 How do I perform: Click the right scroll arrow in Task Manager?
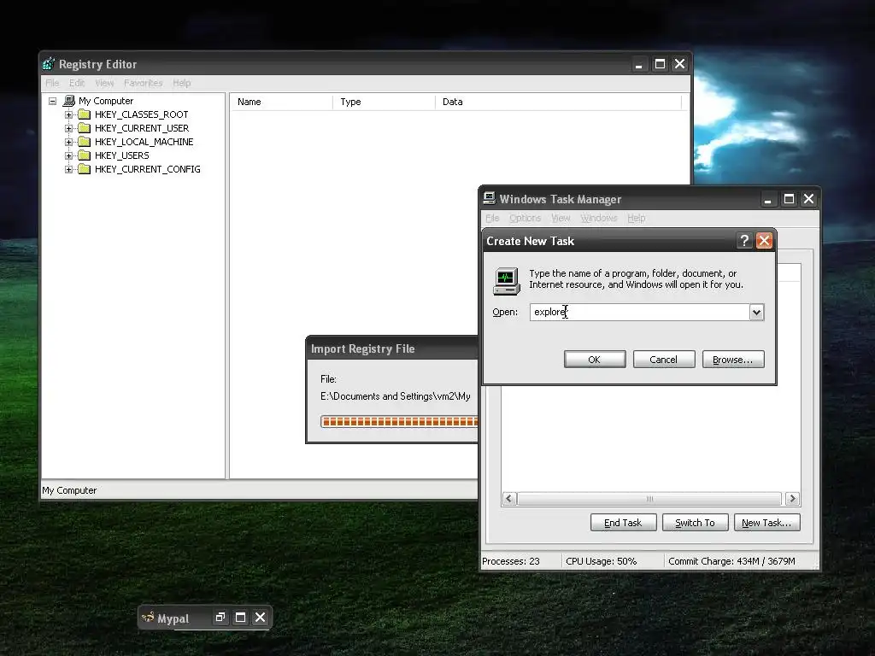792,499
